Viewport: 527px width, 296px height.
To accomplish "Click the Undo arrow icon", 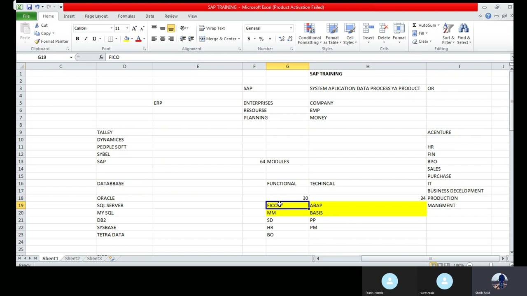I will [37, 7].
